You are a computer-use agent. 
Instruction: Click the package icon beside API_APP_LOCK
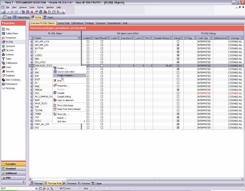(32, 41)
